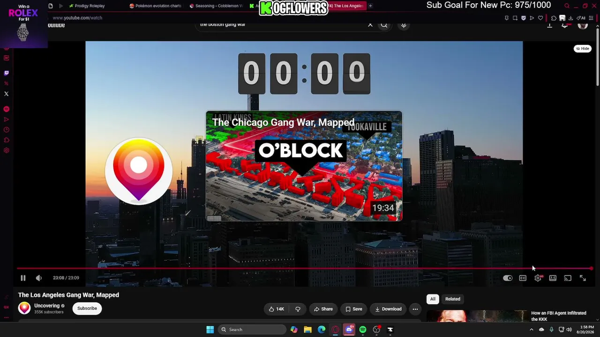
Task: Click the Windows taskbar Search box
Action: point(252,330)
